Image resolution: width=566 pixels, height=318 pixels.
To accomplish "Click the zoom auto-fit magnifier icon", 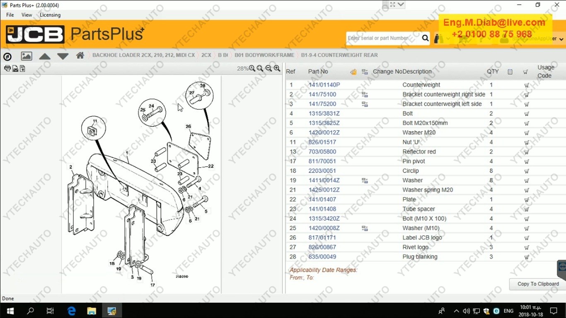I will pos(252,68).
